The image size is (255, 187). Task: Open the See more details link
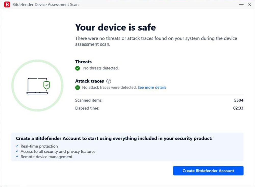152,88
